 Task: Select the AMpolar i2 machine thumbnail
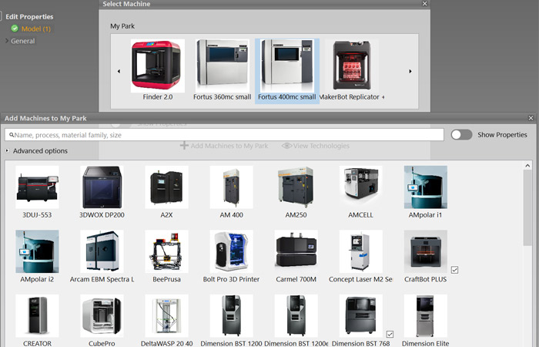click(37, 251)
